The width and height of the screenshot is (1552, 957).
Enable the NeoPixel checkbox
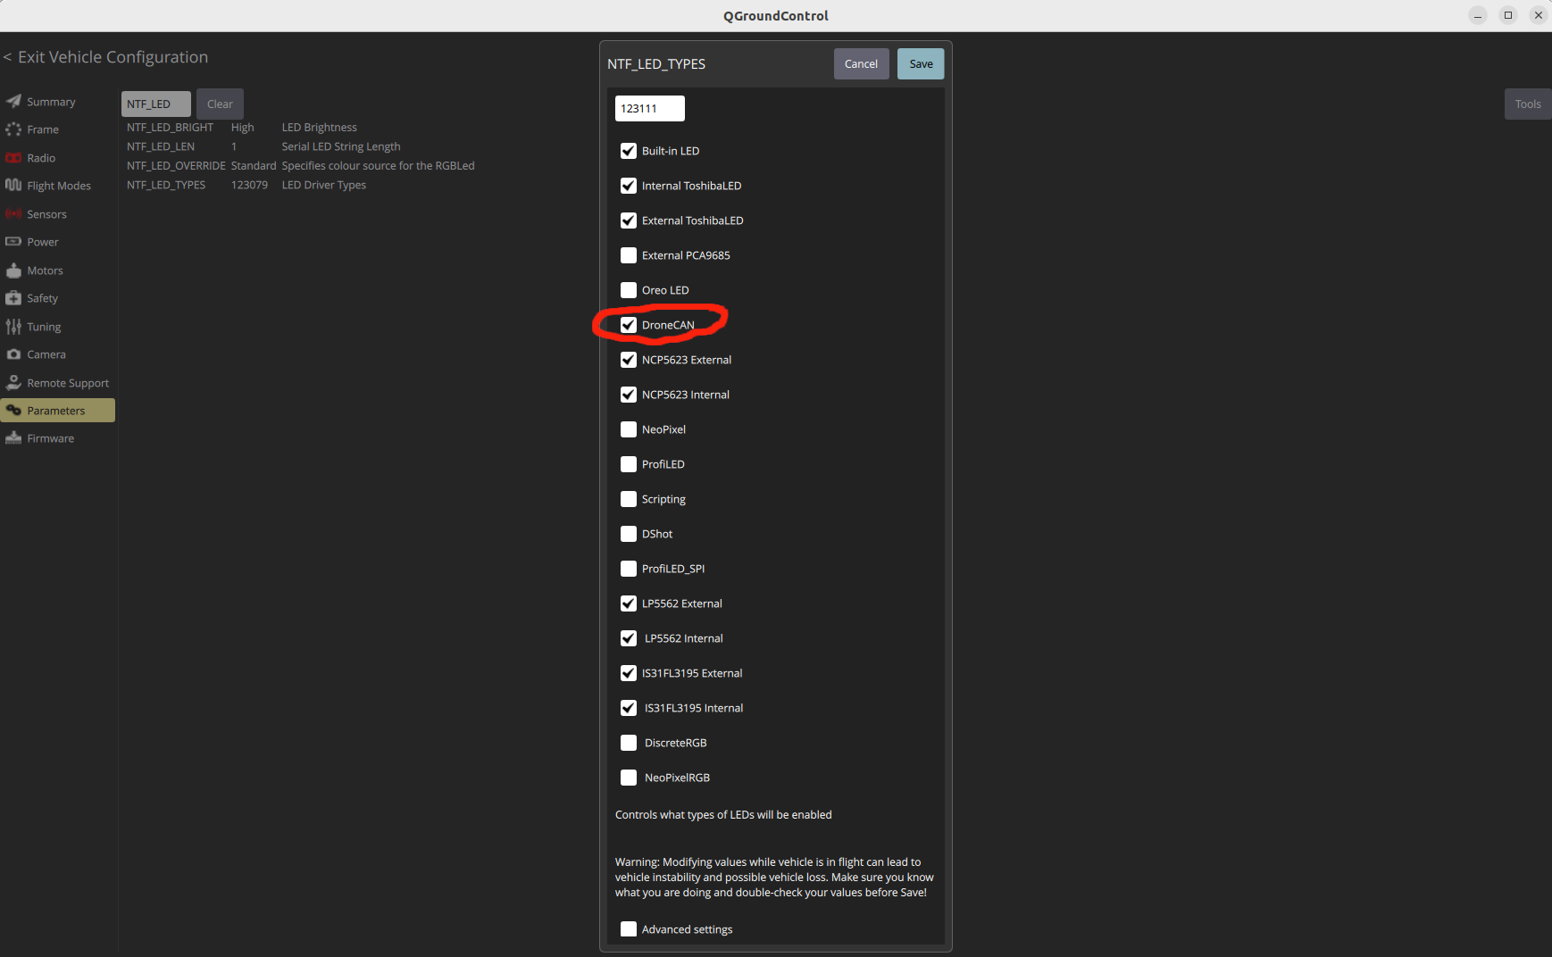tap(629, 429)
